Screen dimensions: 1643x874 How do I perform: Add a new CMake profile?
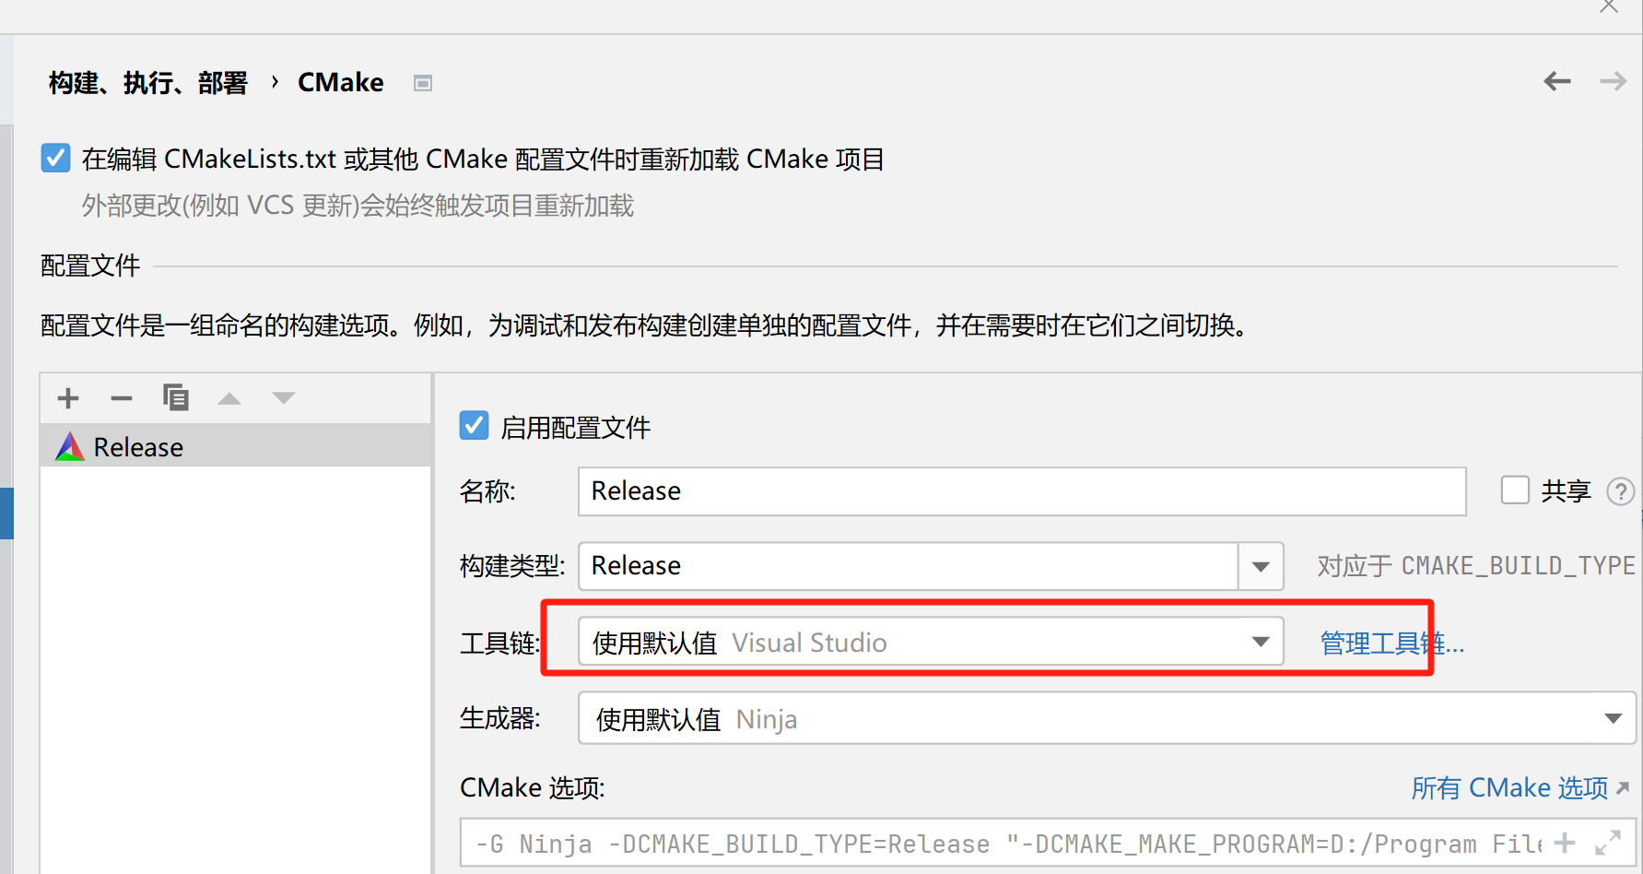68,398
